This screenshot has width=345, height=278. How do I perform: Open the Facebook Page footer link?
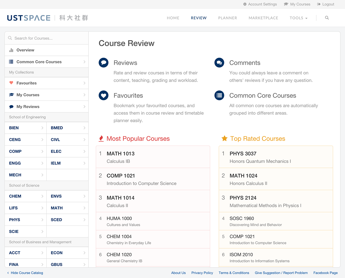326,273
